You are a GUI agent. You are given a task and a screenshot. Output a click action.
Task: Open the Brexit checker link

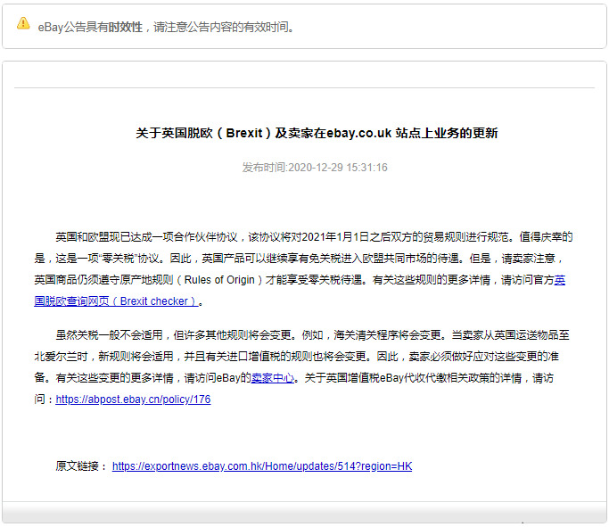[x=117, y=301]
